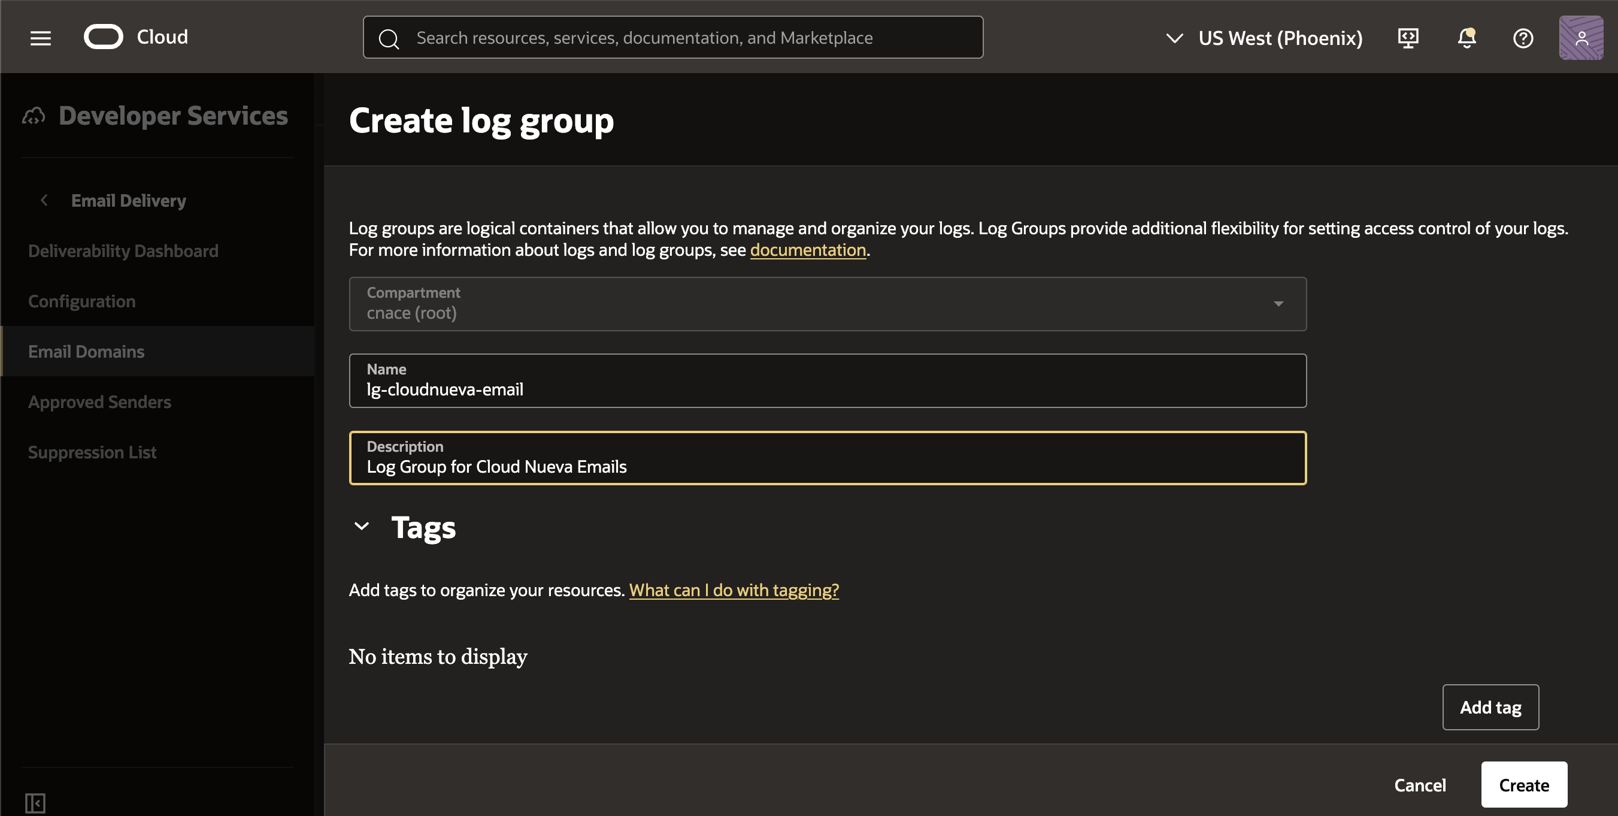Open the user profile avatar
Screen dimensions: 1618x816
tap(1582, 38)
